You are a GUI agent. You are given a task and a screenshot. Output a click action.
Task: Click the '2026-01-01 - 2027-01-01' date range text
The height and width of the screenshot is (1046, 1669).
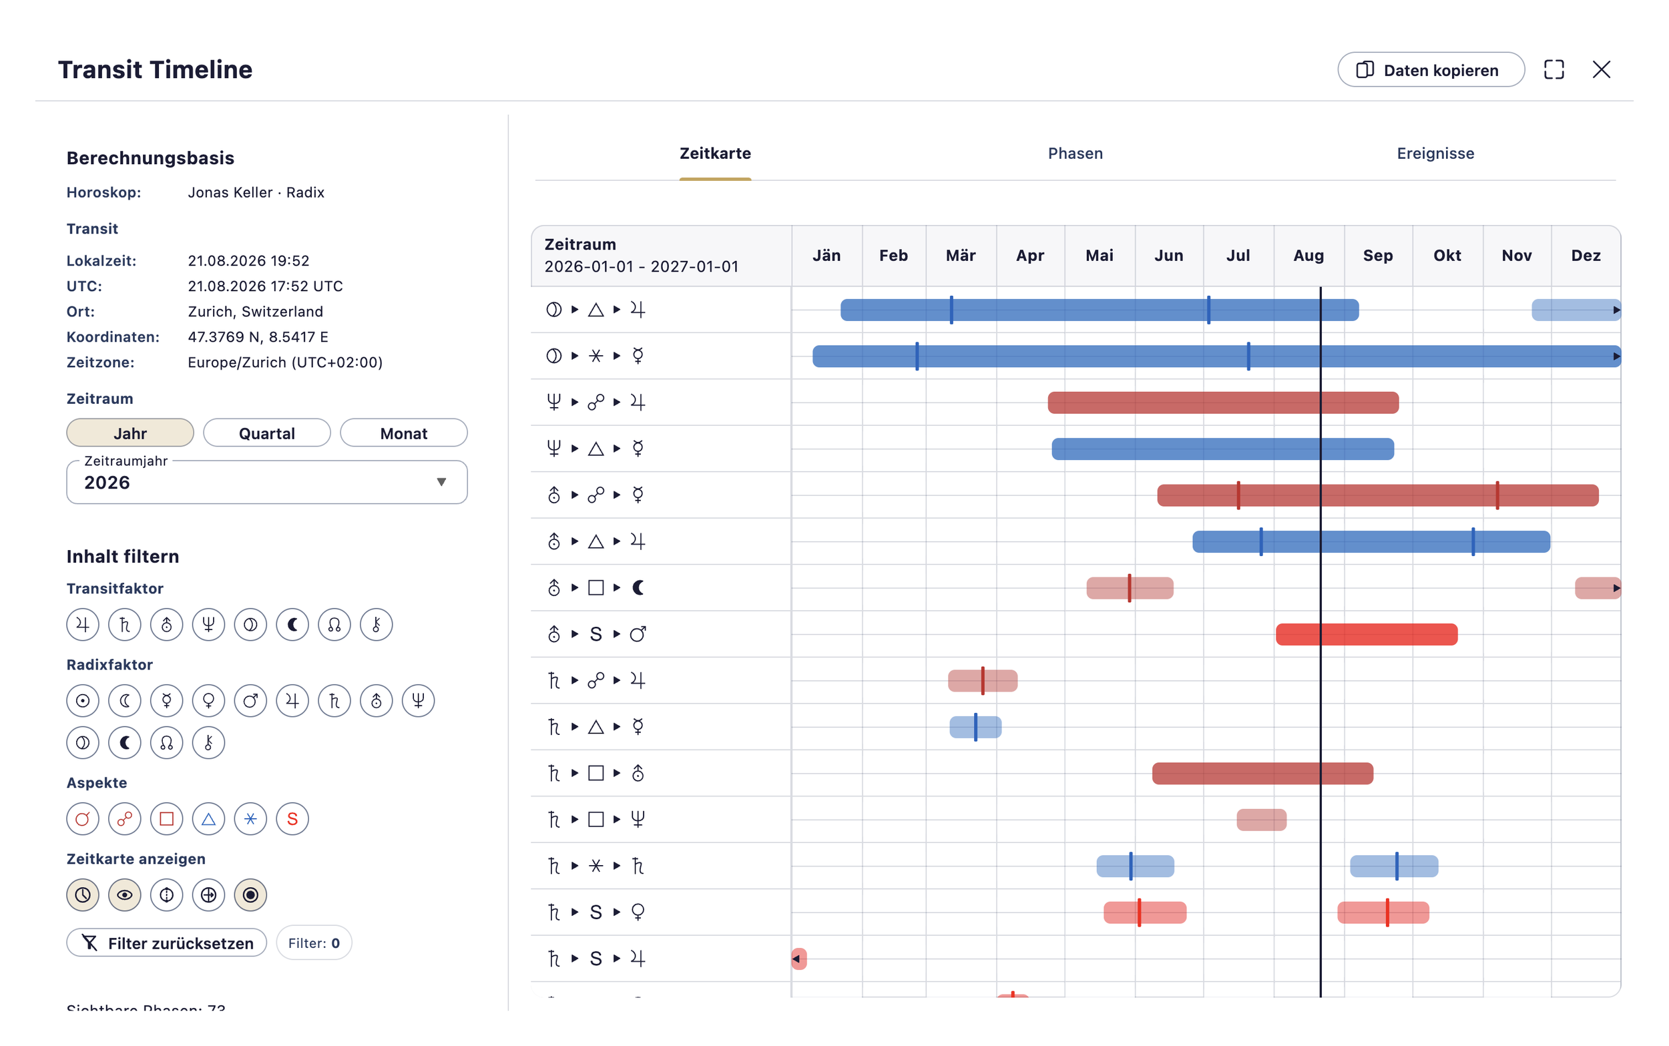coord(641,266)
